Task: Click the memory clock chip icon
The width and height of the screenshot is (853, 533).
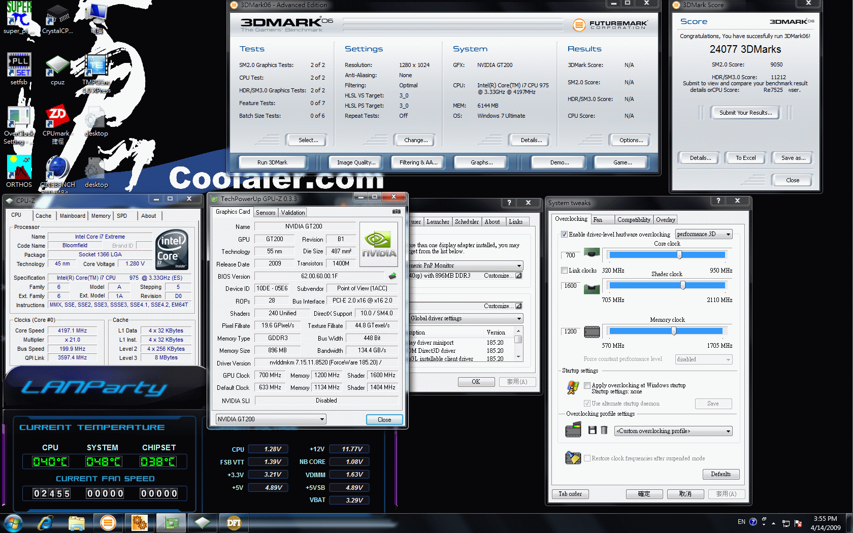Action: coord(592,332)
